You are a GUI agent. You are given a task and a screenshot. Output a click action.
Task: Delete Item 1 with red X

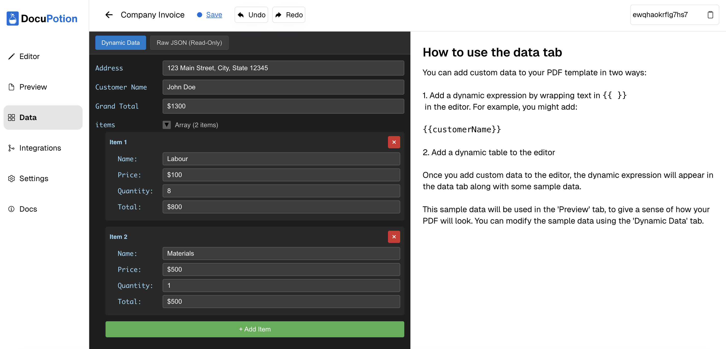click(394, 142)
